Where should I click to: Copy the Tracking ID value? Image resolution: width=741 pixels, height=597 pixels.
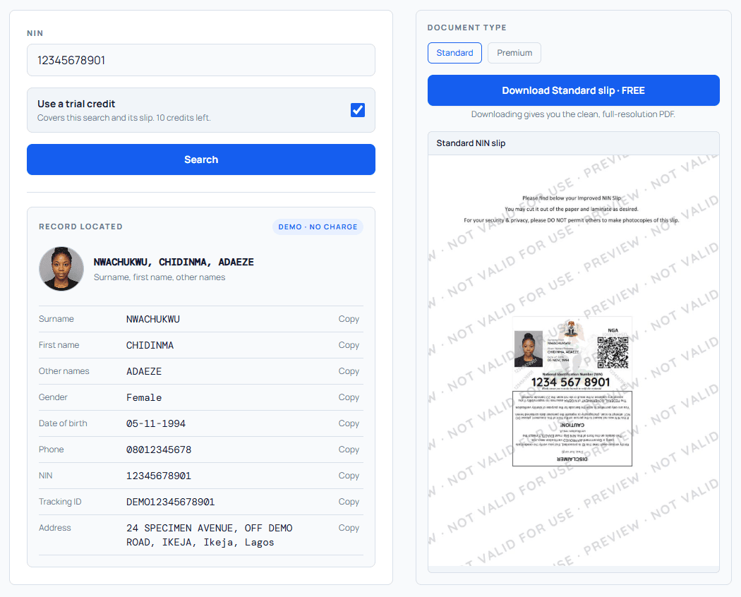click(349, 502)
